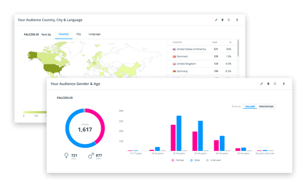Click the female gender symbol icon
The image size is (301, 184).
[x=66, y=155]
